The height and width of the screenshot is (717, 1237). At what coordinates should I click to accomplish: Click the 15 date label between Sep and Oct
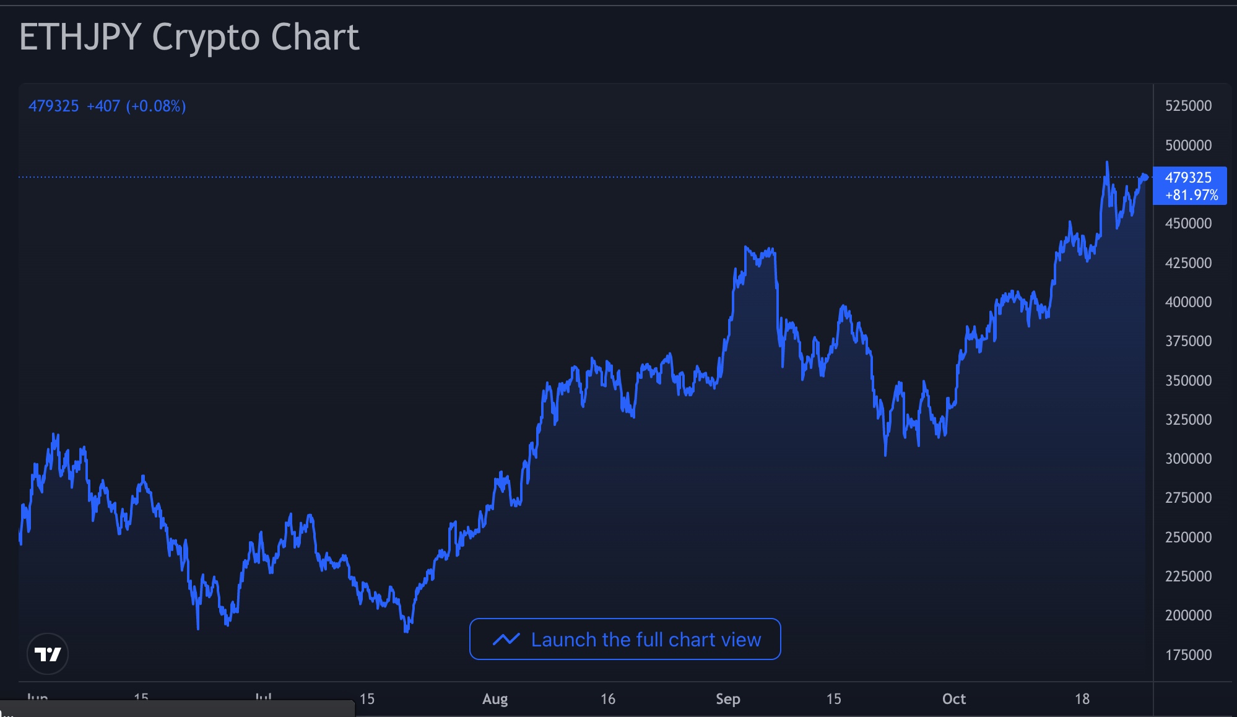point(833,699)
